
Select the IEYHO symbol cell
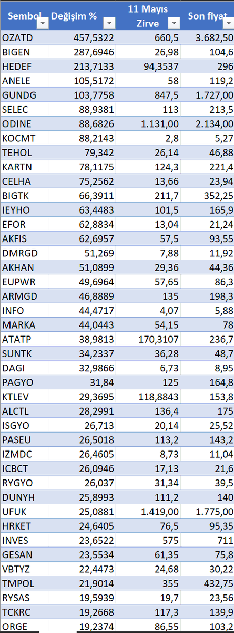[x=25, y=210]
